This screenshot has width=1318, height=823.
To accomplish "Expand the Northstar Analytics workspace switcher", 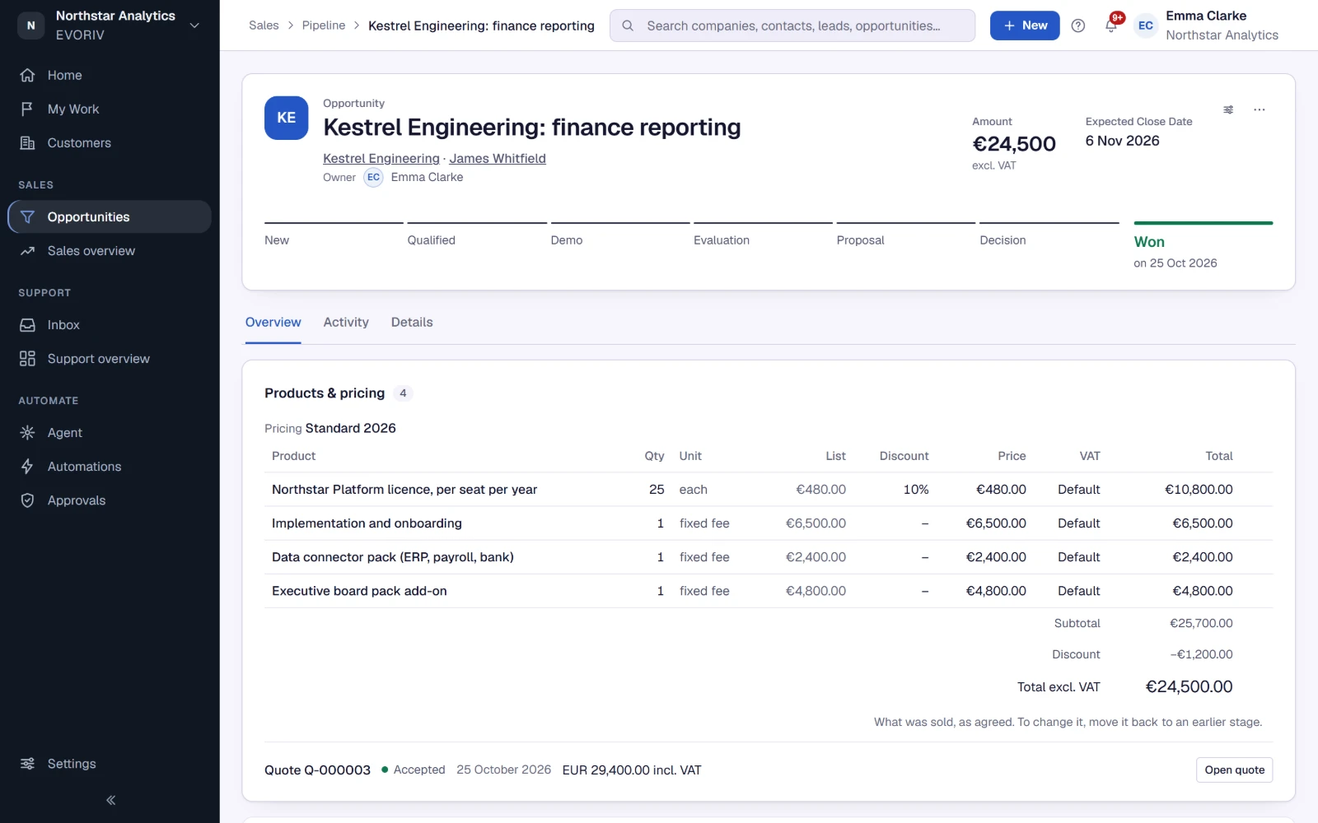I will coord(110,26).
